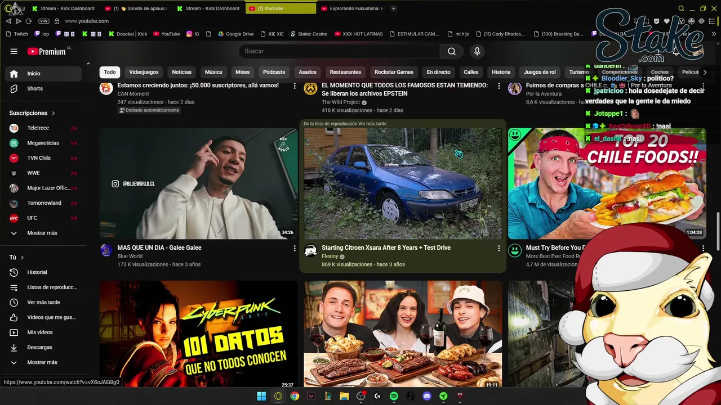The width and height of the screenshot is (721, 405).
Task: Open Tomorrowland subscription in sidebar
Action: [x=43, y=203]
